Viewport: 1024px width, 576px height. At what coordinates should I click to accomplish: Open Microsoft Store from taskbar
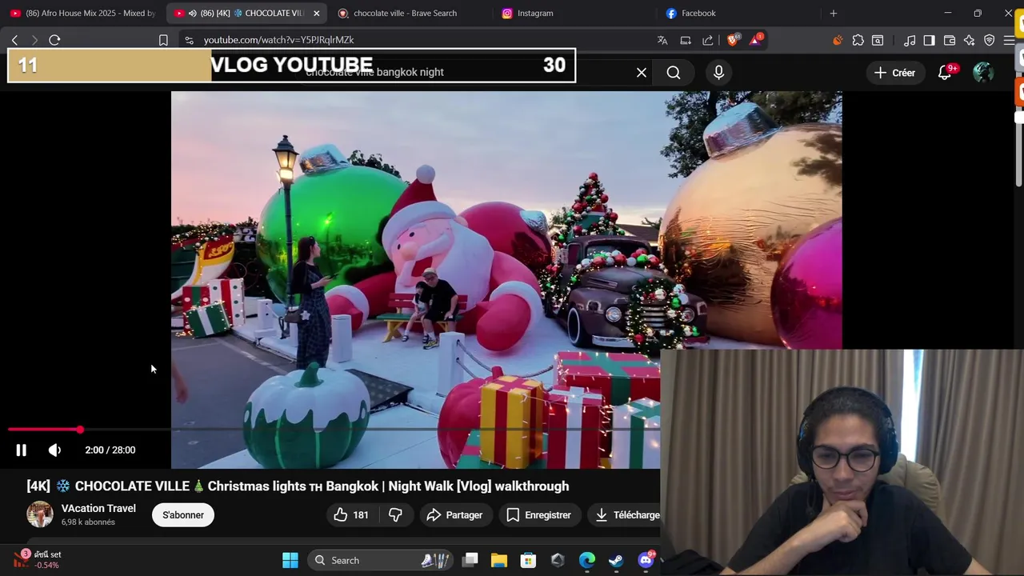tap(528, 560)
